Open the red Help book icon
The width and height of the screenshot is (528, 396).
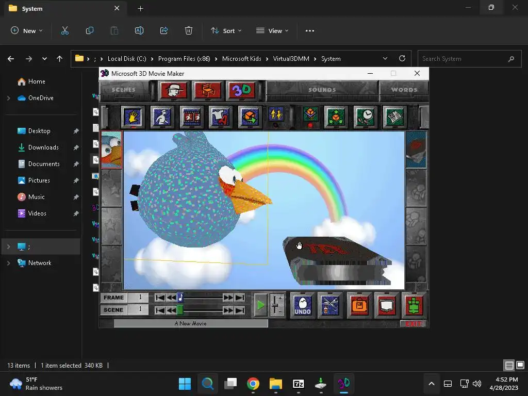click(x=387, y=305)
